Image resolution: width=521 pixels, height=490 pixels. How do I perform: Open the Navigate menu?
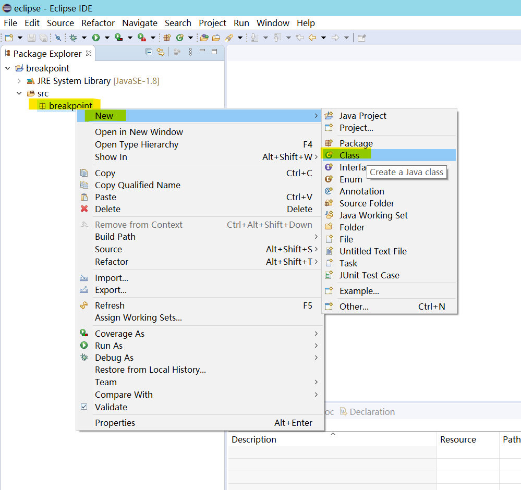[x=140, y=23]
